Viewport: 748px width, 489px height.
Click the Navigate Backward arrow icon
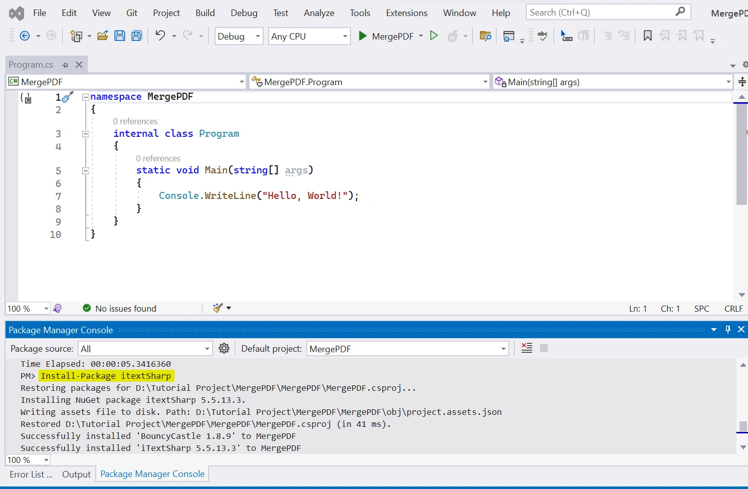click(24, 36)
